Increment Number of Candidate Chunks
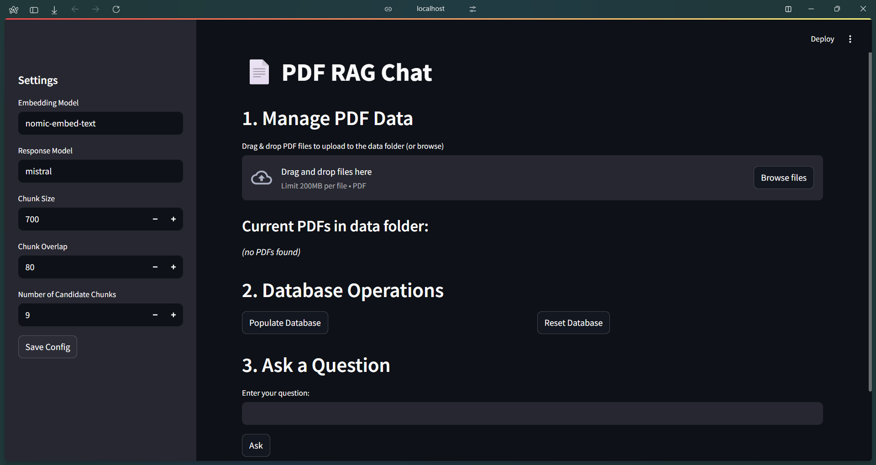876x465 pixels. [x=173, y=315]
